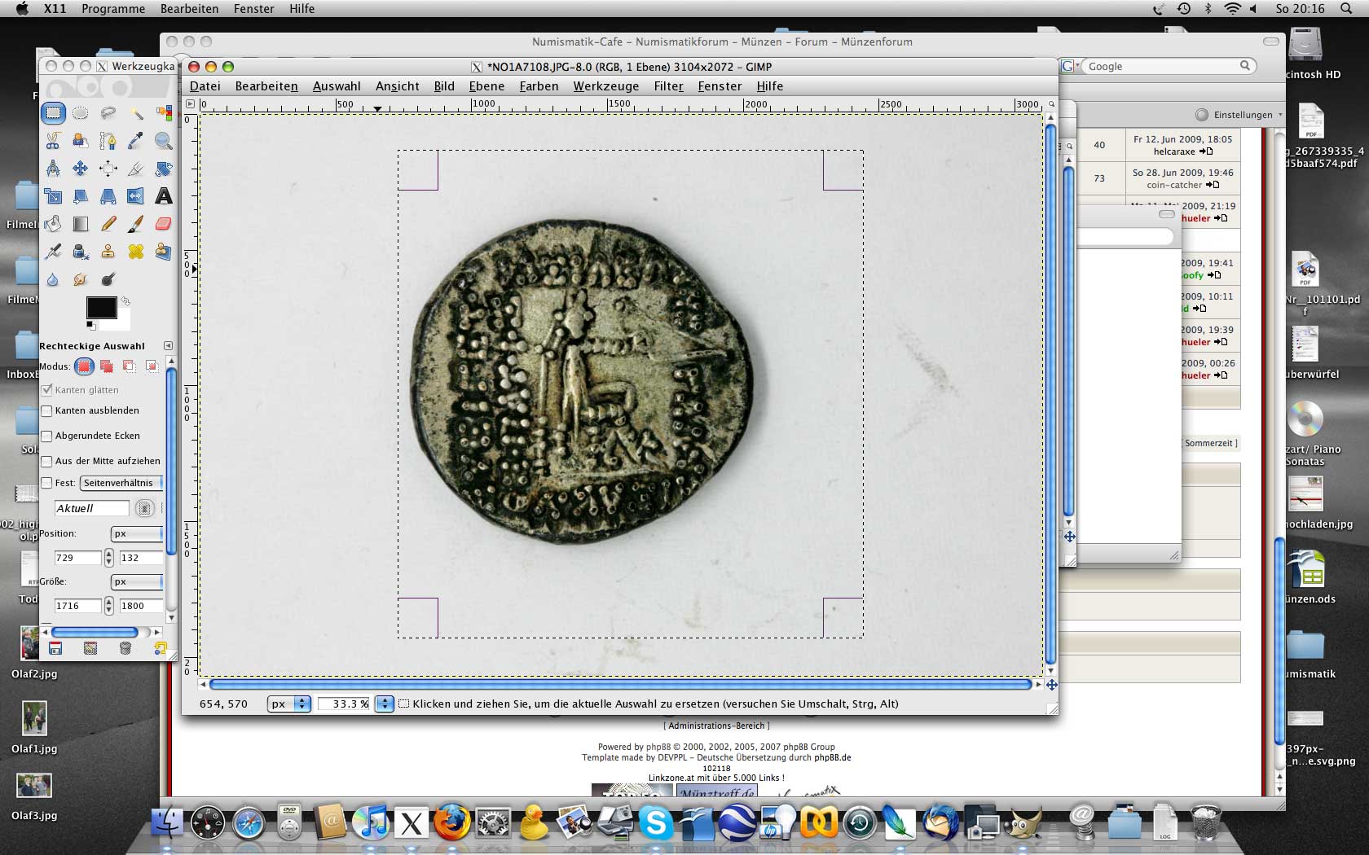Open the Position unit px dropdown
Viewport: 1369px width, 855px height.
pos(136,534)
